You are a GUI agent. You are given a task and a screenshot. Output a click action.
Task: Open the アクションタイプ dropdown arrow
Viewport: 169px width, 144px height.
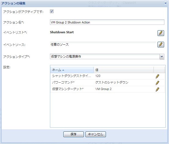pyautogui.click(x=162, y=56)
